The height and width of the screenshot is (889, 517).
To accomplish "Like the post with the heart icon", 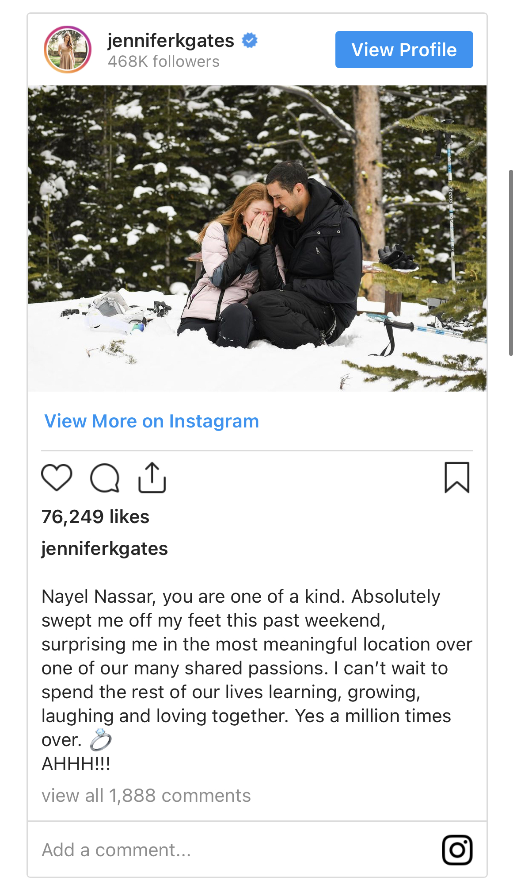I will [x=57, y=477].
